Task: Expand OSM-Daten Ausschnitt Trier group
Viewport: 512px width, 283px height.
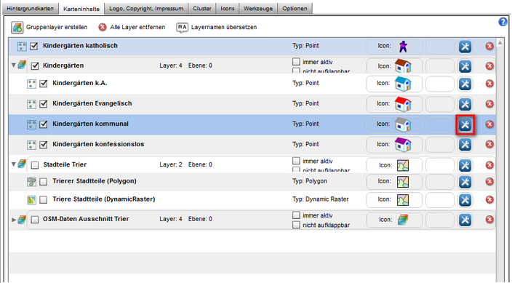Action: tap(14, 220)
